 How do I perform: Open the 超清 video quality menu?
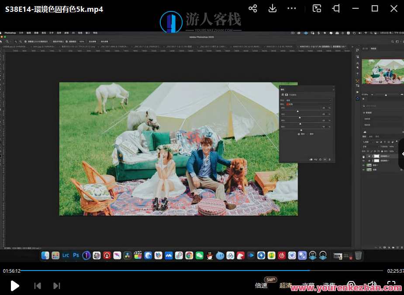coord(286,285)
